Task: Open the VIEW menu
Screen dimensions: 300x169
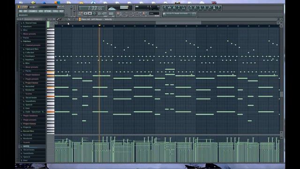Action: [x=41, y=11]
